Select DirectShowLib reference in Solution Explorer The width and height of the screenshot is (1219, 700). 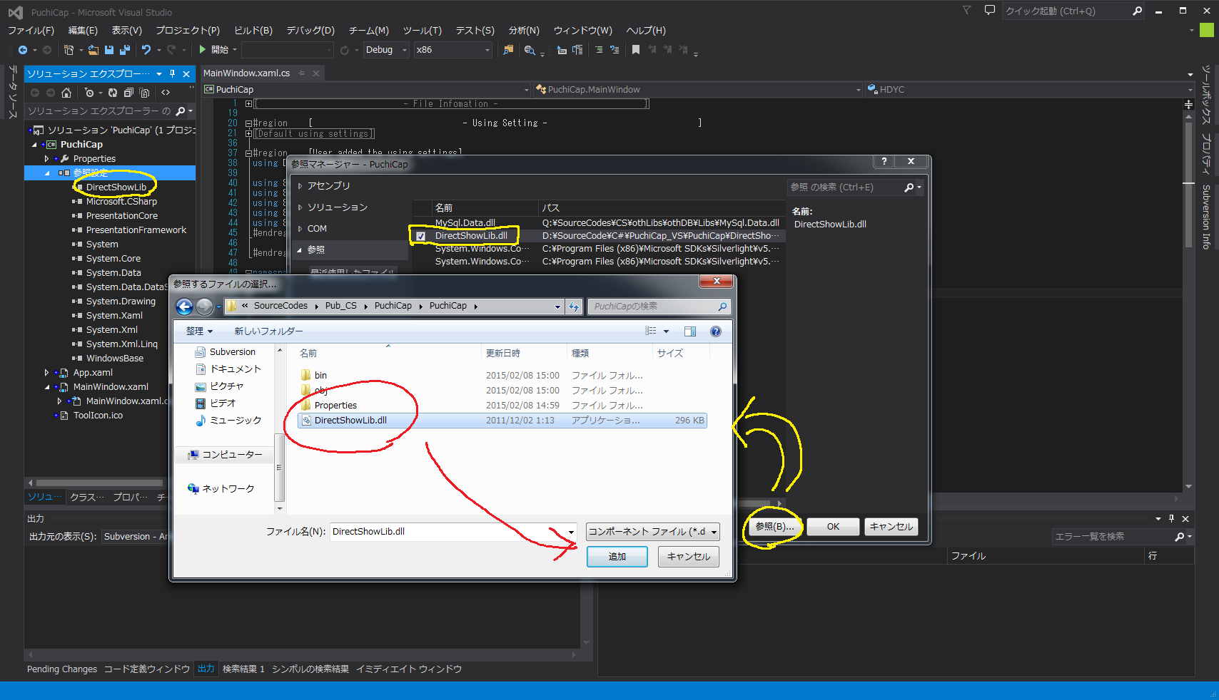(x=116, y=187)
